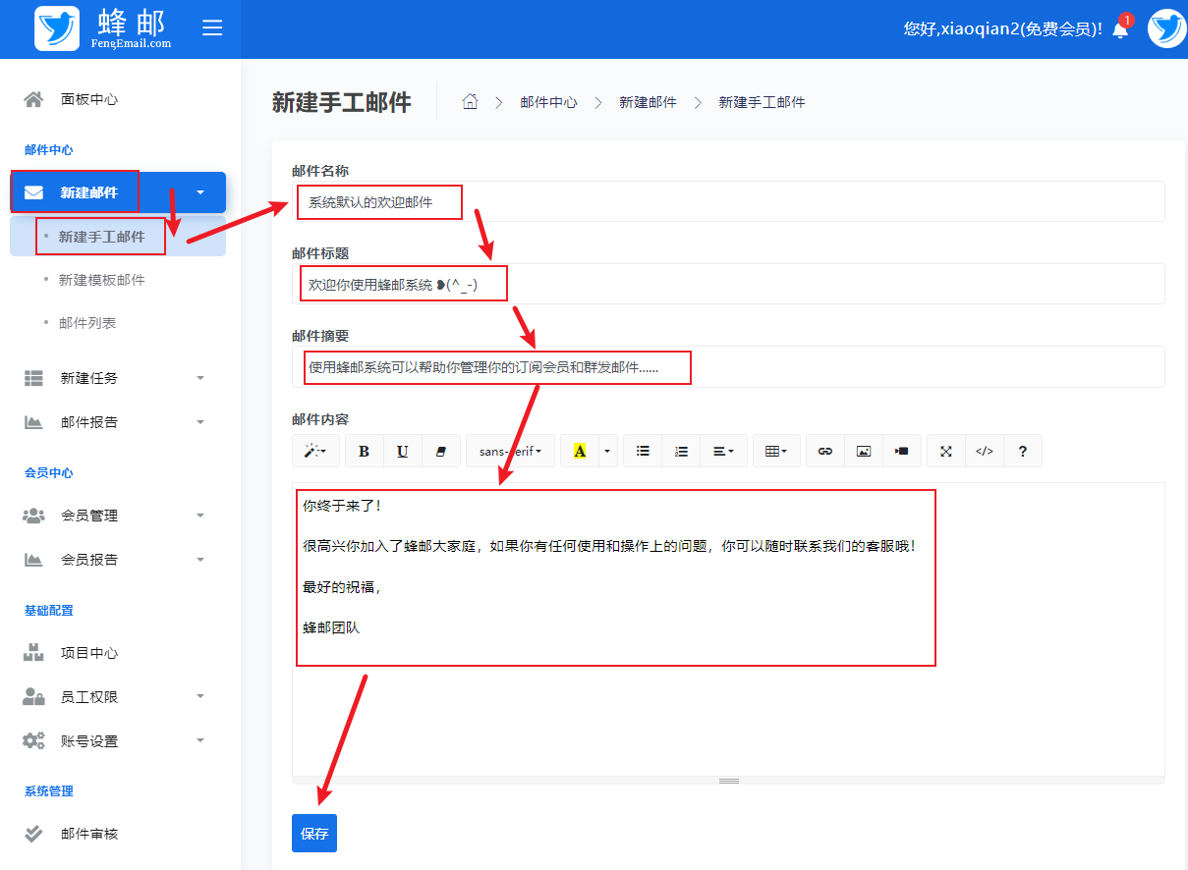Open the user avatar menu
This screenshot has width=1188, height=870.
(1166, 28)
